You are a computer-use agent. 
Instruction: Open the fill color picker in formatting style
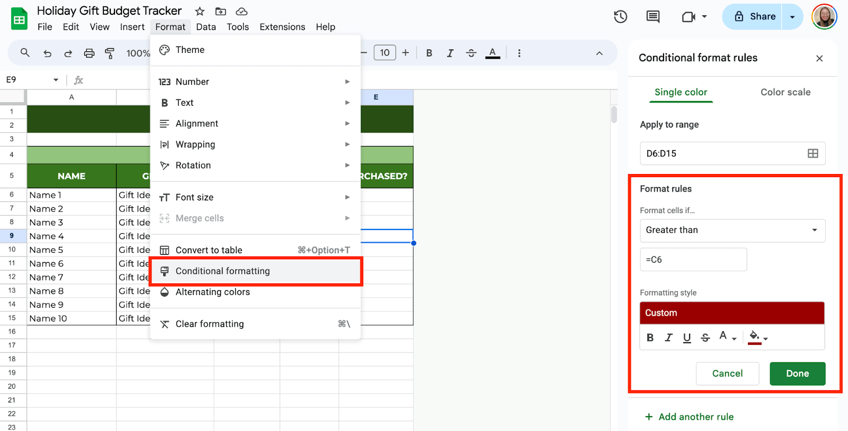pyautogui.click(x=757, y=337)
